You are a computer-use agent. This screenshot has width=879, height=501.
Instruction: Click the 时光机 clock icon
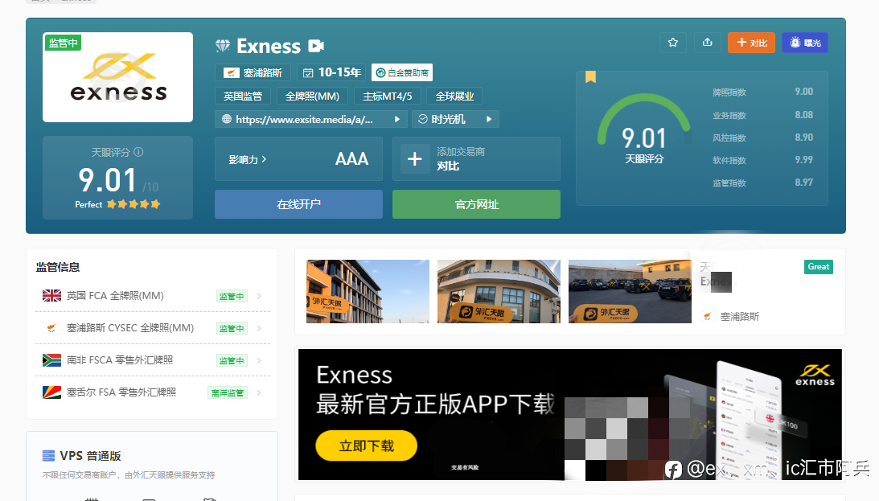pyautogui.click(x=423, y=119)
